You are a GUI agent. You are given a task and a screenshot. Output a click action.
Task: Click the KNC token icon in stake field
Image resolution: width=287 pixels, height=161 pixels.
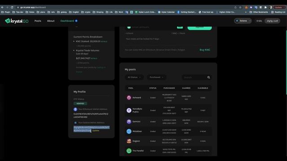coord(129,27)
